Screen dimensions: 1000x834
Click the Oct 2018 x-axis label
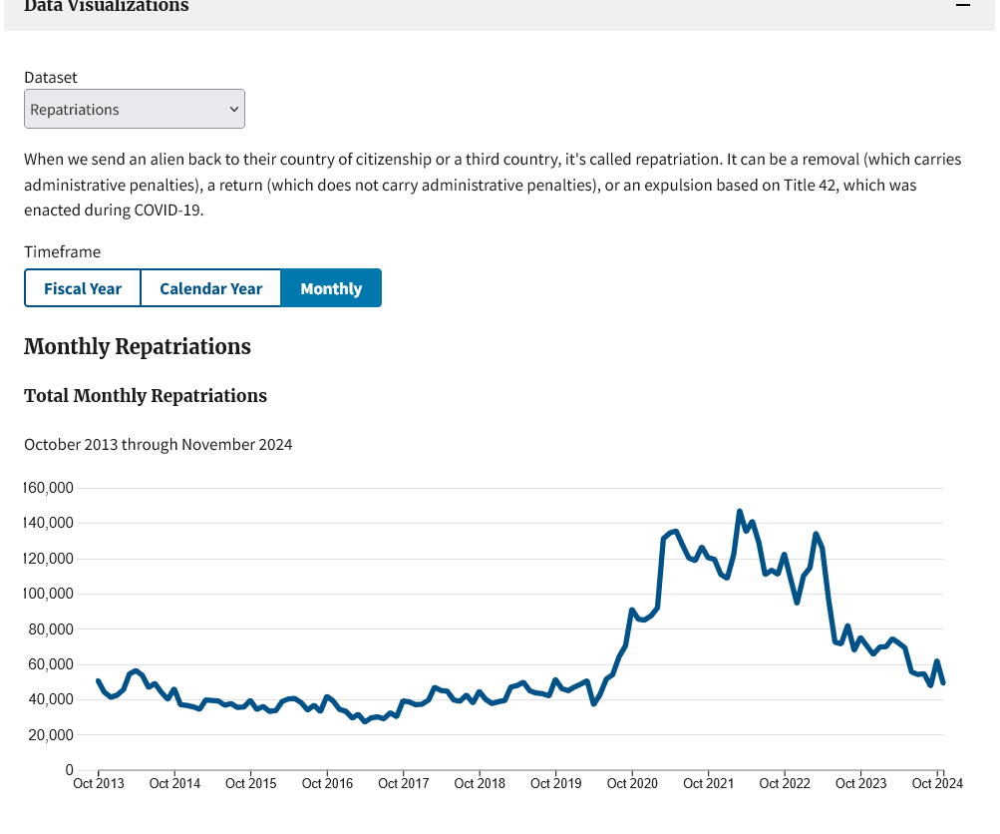point(480,783)
